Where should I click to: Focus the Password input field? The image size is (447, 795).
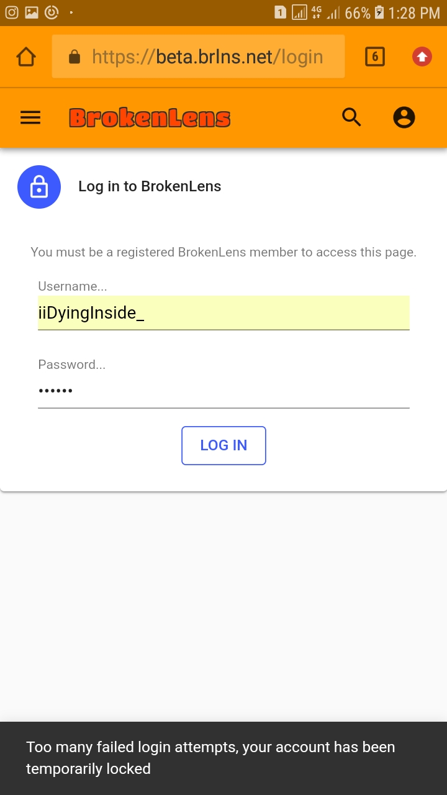(x=223, y=391)
